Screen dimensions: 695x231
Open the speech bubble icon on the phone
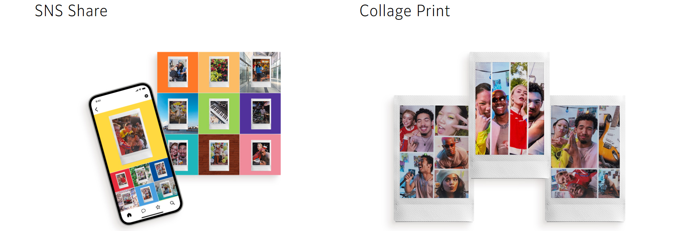coord(143,211)
